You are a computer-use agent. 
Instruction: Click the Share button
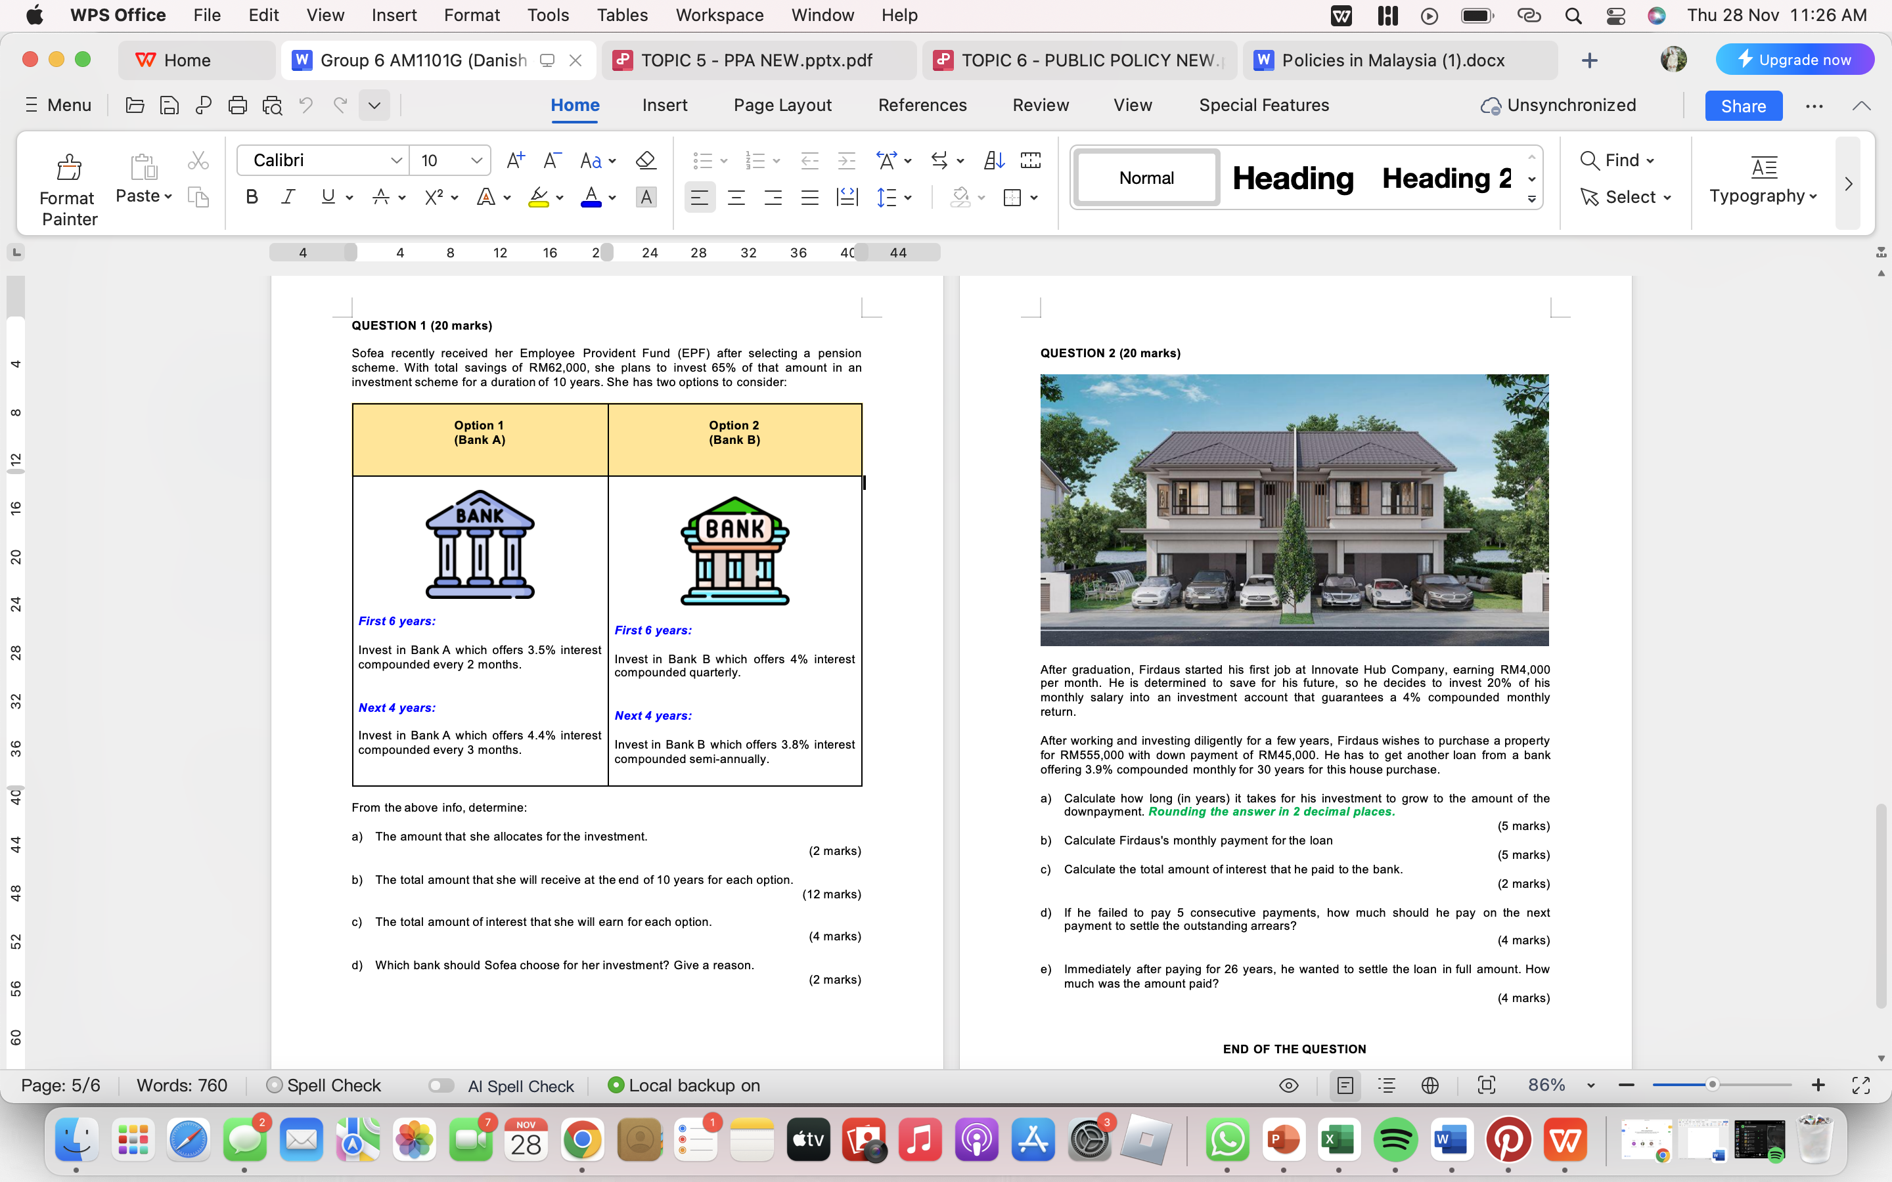[1743, 106]
